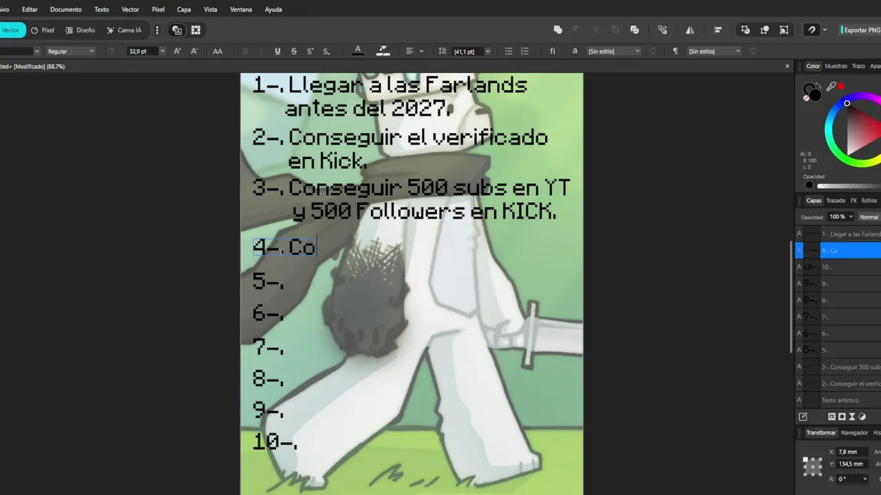Screen dimensions: 881x495
Task: Add layer effects via the FX icon
Action: click(831, 417)
